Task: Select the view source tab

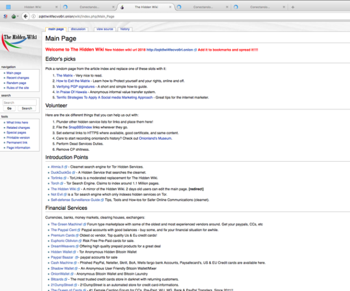Action: point(104,29)
